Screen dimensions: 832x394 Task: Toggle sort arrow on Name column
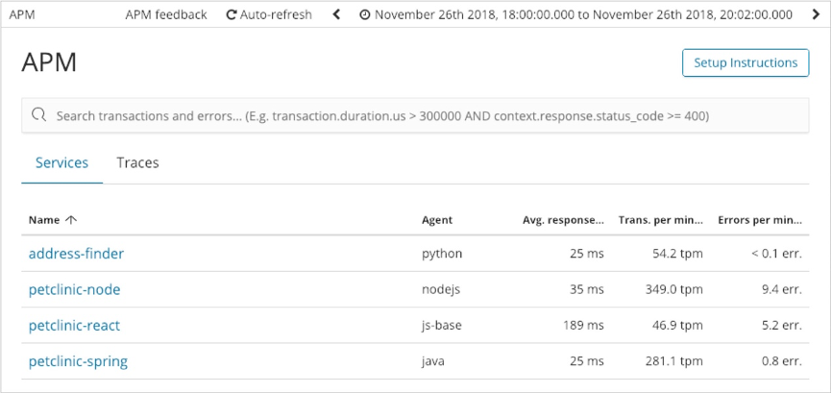72,220
